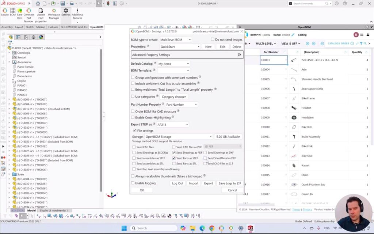
Task: Open the DimXpertManager crosshair tab
Action: tap(33, 37)
